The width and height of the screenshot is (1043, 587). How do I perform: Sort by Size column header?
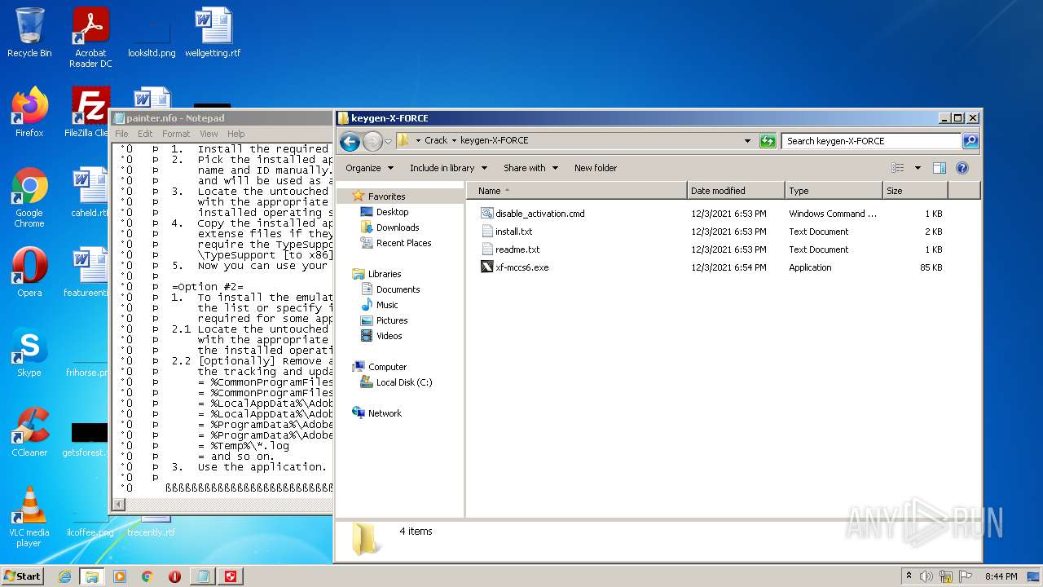tap(915, 191)
